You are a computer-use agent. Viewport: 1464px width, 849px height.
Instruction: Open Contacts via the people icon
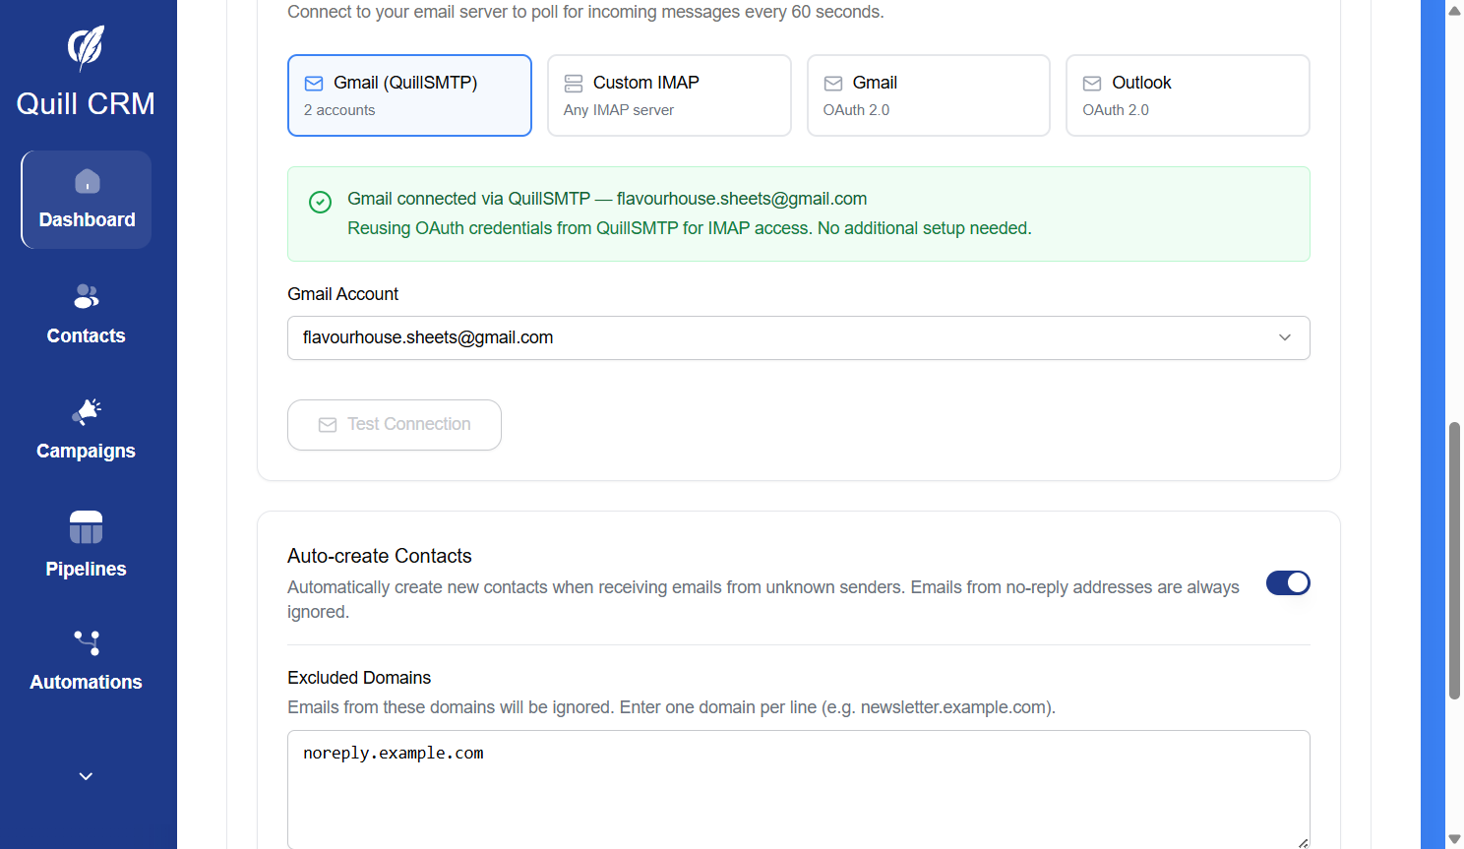click(86, 296)
